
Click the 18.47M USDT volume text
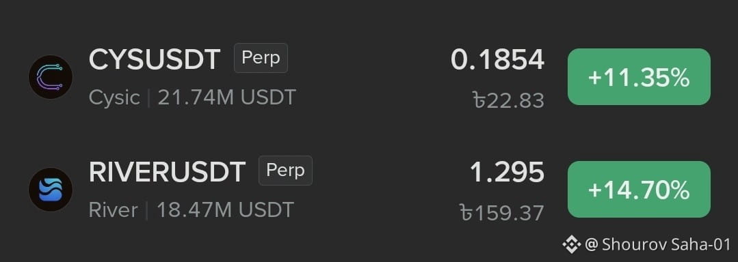(x=225, y=210)
